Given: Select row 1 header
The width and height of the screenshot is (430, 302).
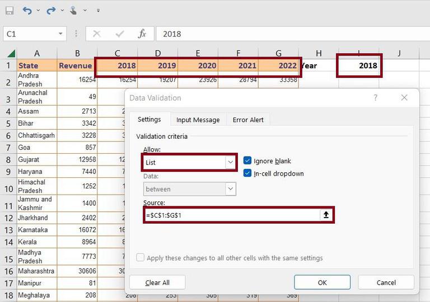Looking at the screenshot, I should 8,65.
